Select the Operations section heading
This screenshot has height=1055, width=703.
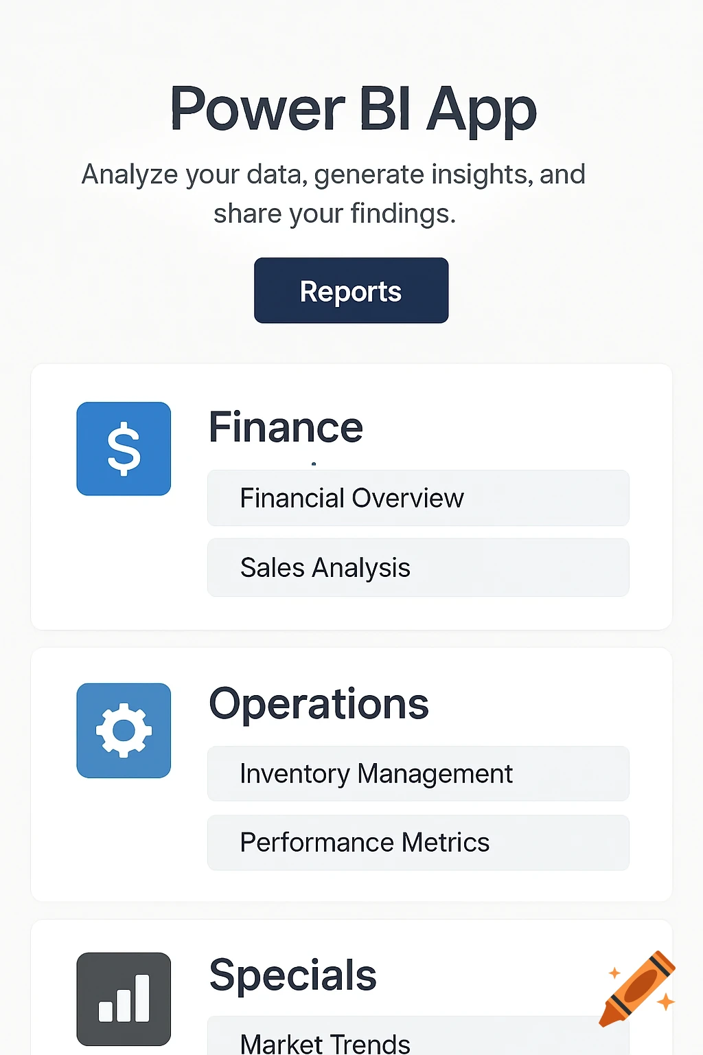319,703
